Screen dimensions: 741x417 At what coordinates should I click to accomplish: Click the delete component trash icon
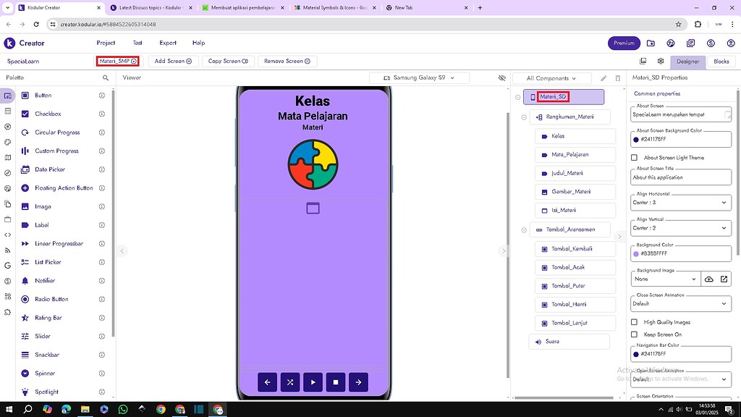[x=617, y=77]
